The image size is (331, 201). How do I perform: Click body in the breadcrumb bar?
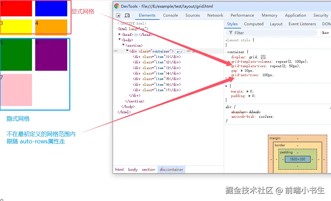pyautogui.click(x=133, y=170)
